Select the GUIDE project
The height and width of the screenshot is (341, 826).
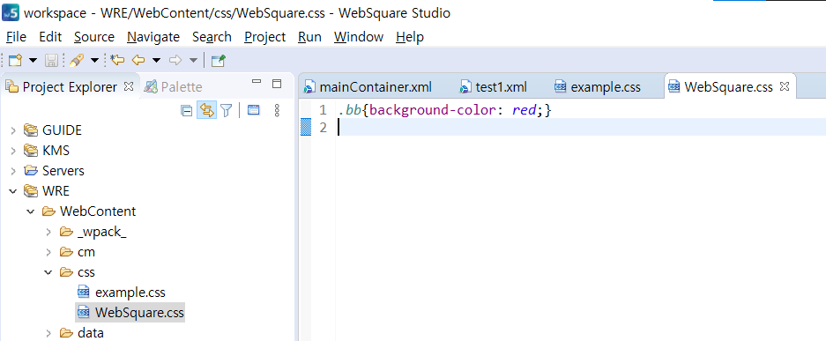coord(63,130)
